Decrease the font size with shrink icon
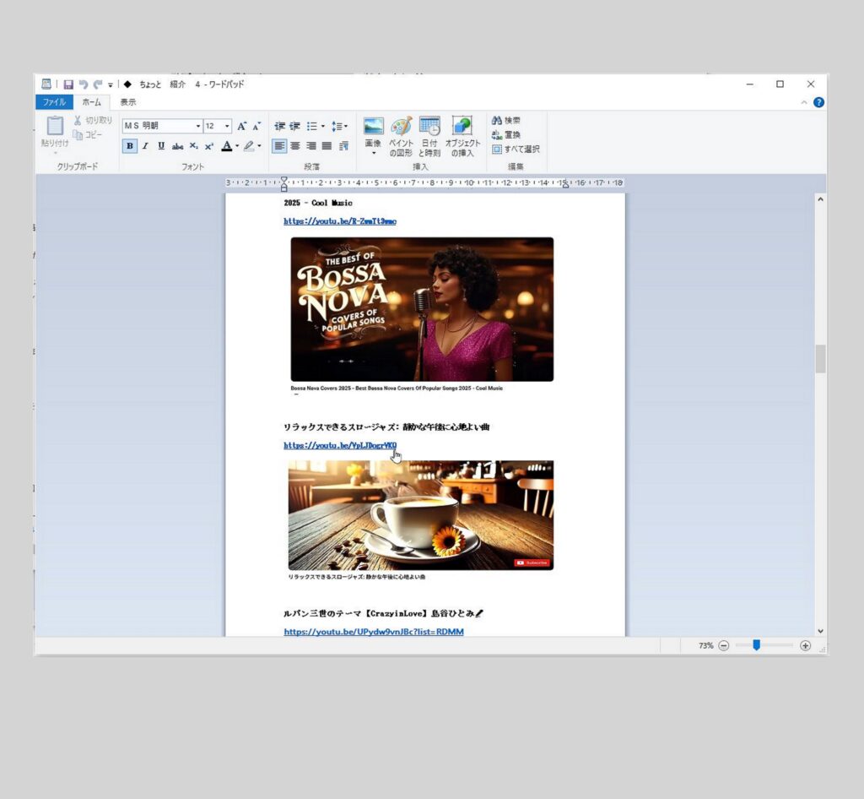The image size is (864, 799). coord(256,127)
